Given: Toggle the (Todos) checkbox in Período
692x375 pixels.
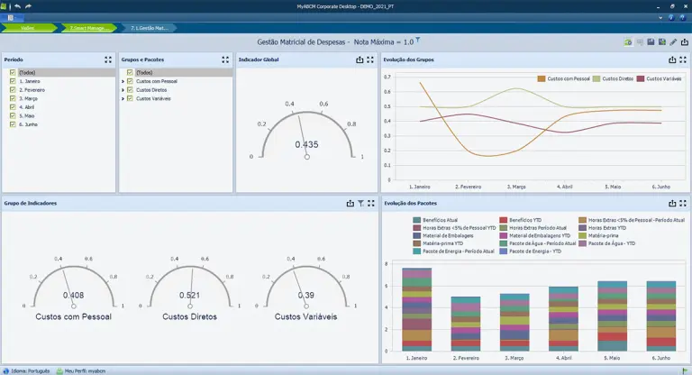Looking at the screenshot, I should (13, 73).
